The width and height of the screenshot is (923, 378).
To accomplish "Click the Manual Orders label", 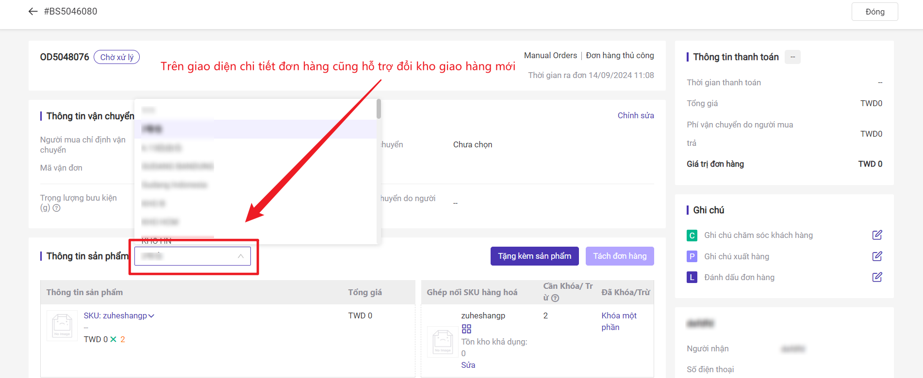I will pos(550,55).
